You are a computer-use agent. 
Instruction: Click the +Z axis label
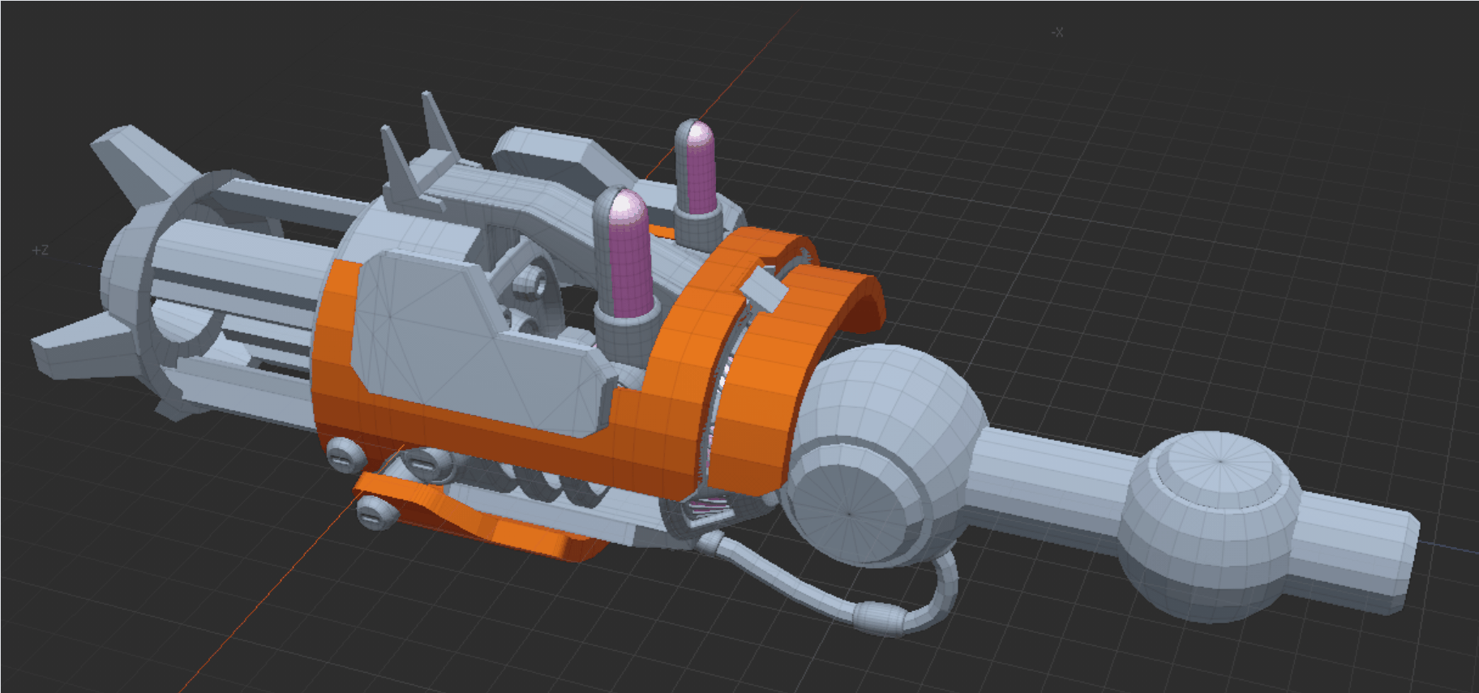(x=40, y=250)
